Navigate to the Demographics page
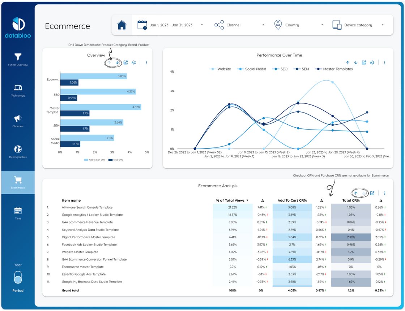Image resolution: width=405 pixels, height=311 pixels. click(x=18, y=152)
